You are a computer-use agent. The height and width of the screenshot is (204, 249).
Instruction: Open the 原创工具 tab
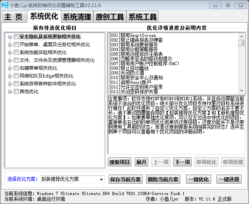tap(110, 17)
